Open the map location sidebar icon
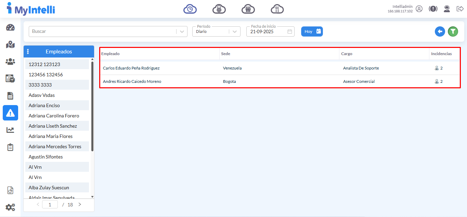This screenshot has height=217, width=467. (10, 44)
